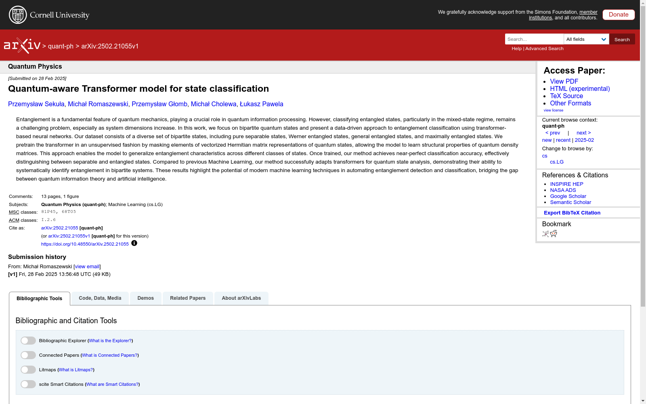
Task: Open the 2025-02 listing link
Action: 584,140
